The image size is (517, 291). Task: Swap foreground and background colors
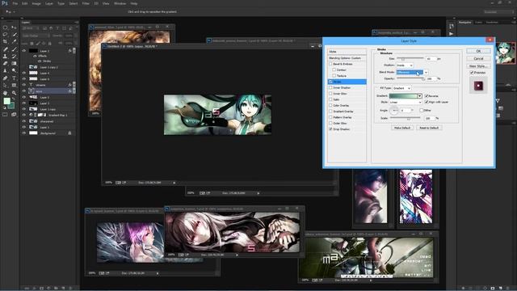[13, 99]
